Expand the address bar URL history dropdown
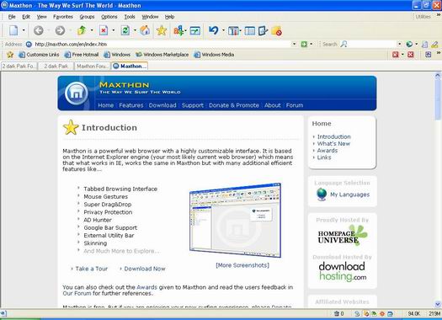The width and height of the screenshot is (442, 320). 295,44
